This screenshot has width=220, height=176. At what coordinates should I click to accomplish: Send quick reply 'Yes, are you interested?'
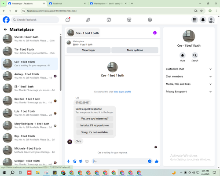point(95,118)
